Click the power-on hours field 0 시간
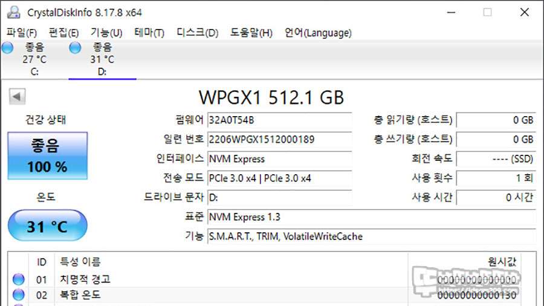 tap(496, 198)
